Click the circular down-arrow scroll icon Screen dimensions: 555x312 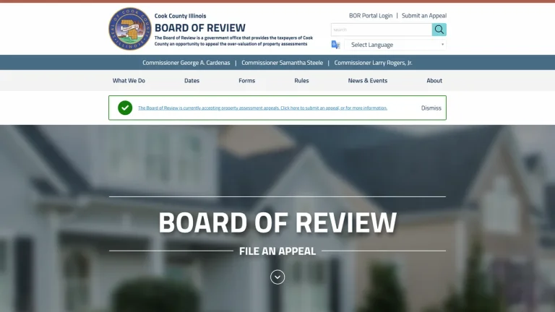point(277,277)
